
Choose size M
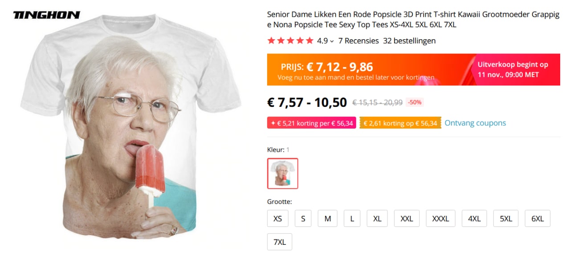tap(328, 219)
